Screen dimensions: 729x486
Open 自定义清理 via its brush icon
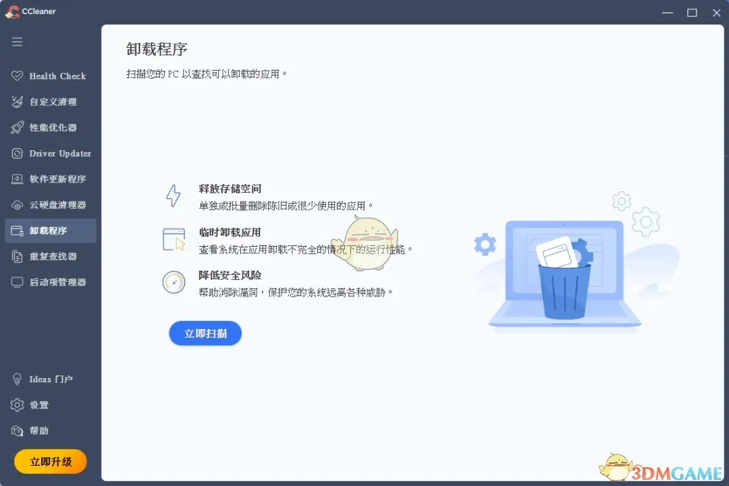(x=17, y=101)
